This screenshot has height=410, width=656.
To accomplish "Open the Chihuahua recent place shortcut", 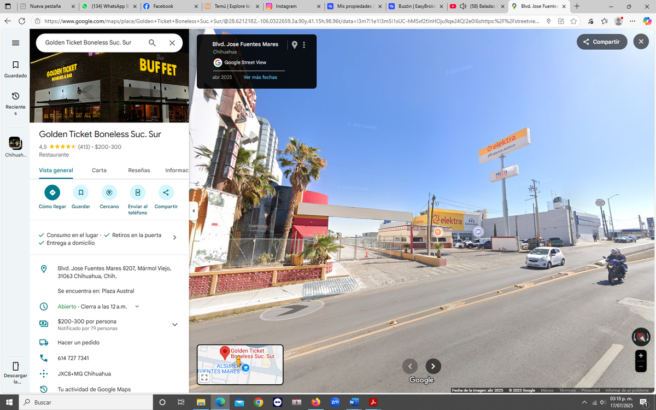I will [15, 148].
